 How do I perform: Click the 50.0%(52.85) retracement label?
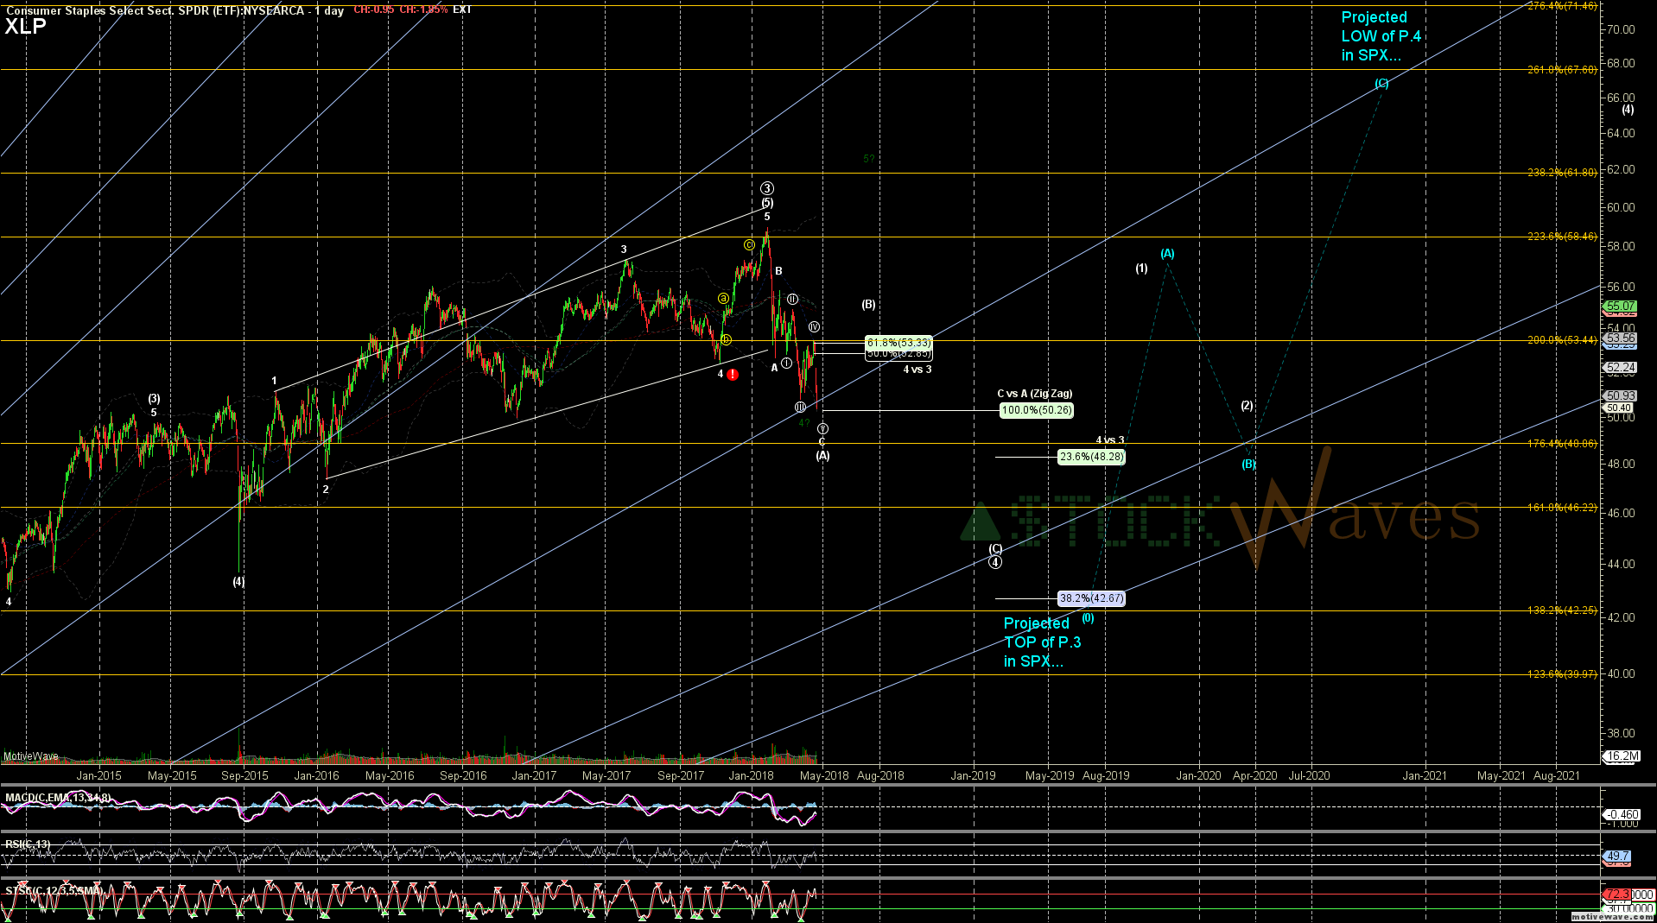[x=898, y=354]
